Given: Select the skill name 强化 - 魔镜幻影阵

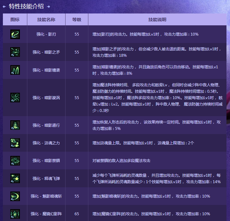Looking at the screenshot, I should pyautogui.click(x=46, y=214).
